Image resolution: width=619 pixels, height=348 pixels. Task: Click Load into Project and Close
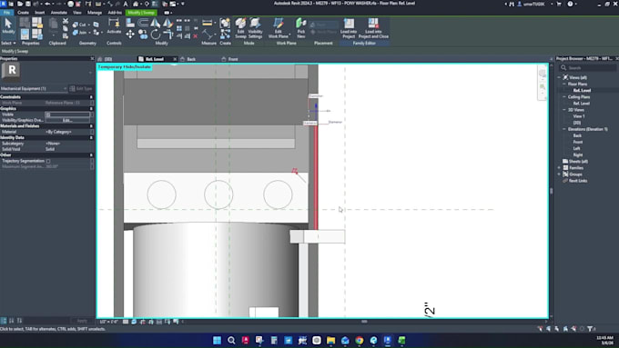[x=373, y=27]
